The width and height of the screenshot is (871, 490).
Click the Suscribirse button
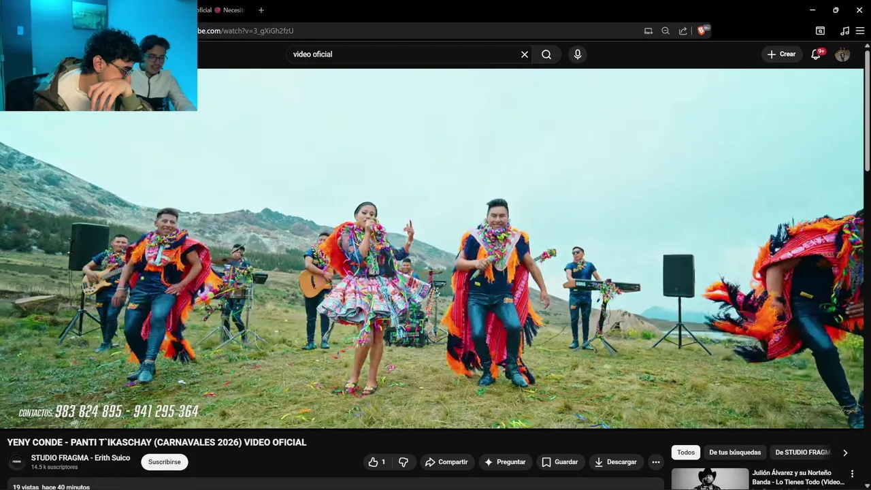[165, 462]
